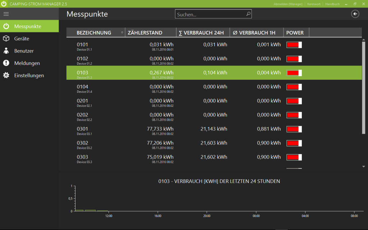Toggle the power switch for Messpunkt 0104
This screenshot has height=230, width=368.
click(x=294, y=87)
